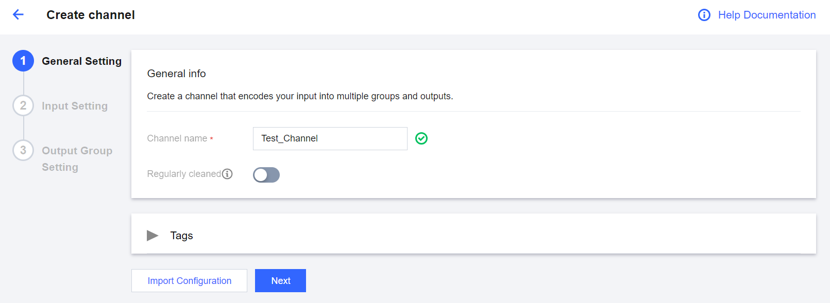Click step 2 circle icon
Viewport: 830px width, 303px height.
[23, 105]
